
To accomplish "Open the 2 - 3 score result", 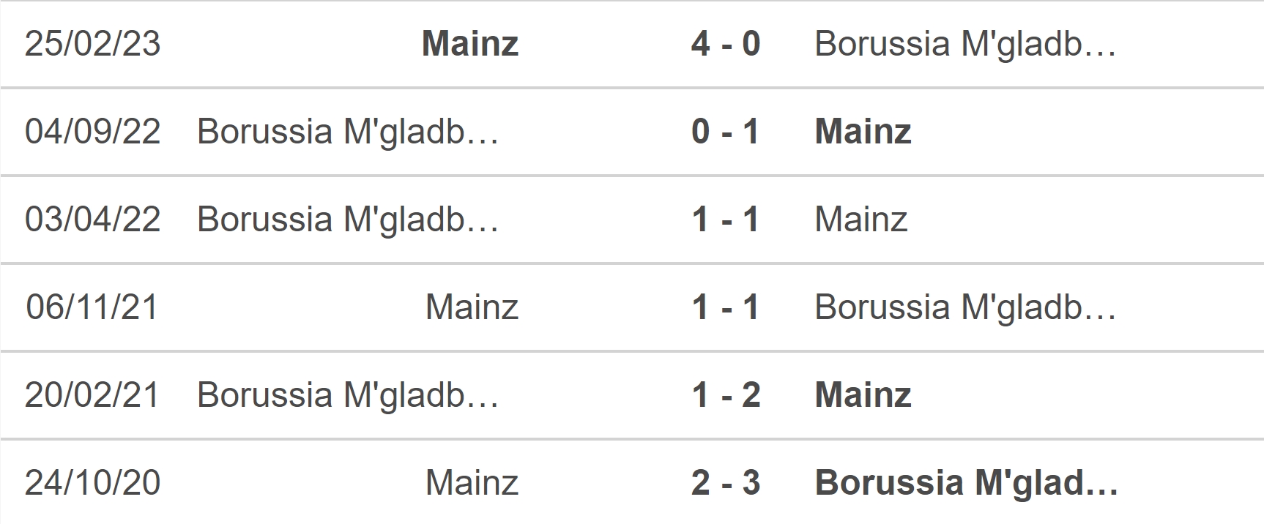I will 726,483.
